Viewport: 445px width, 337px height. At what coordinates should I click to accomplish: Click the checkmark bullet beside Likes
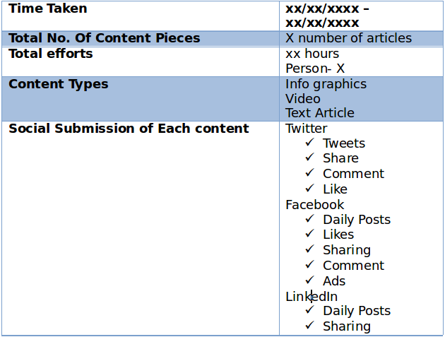309,234
